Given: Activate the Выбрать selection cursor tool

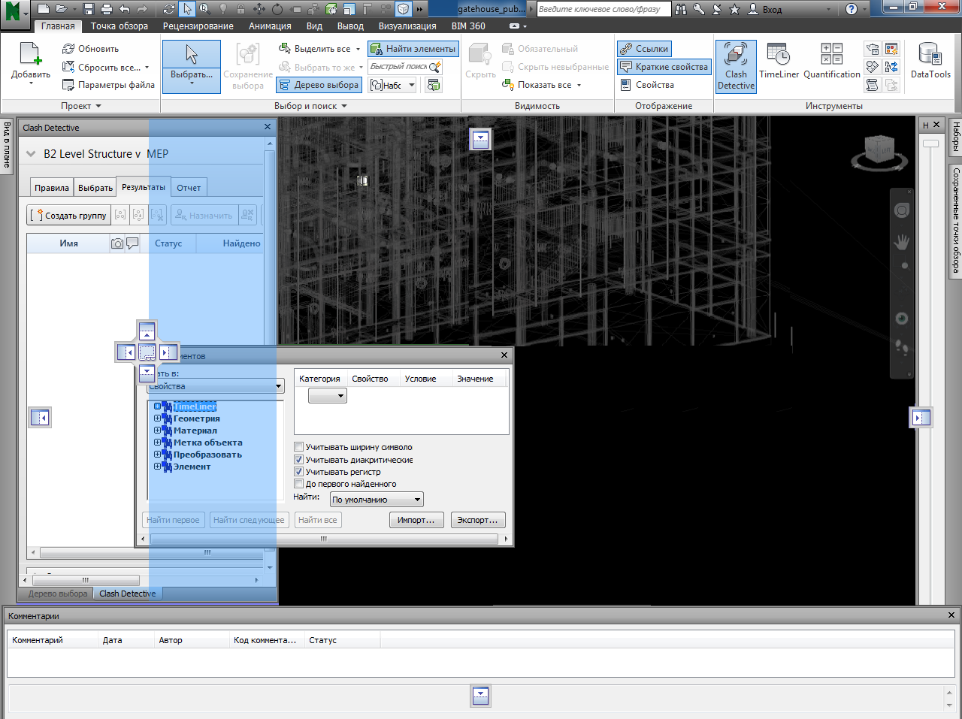Looking at the screenshot, I should [x=192, y=67].
